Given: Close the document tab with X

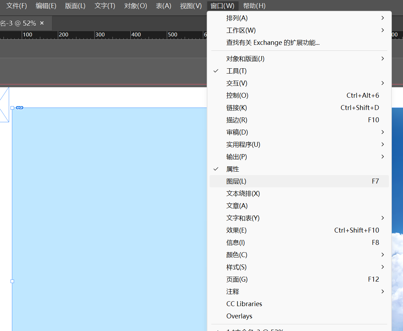Looking at the screenshot, I should click(42, 23).
